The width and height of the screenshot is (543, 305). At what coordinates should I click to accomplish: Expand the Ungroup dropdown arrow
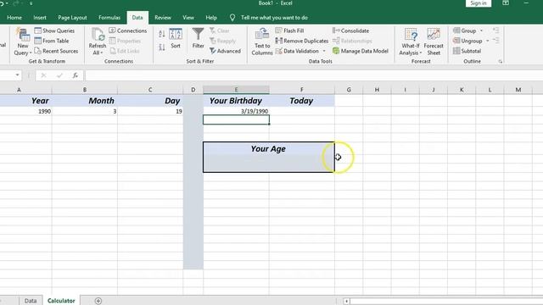point(487,41)
